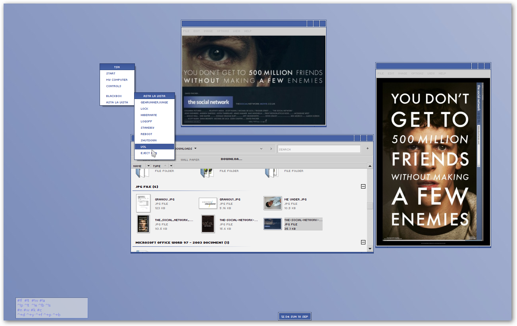Select REBOOT from the submenu

tap(154, 134)
